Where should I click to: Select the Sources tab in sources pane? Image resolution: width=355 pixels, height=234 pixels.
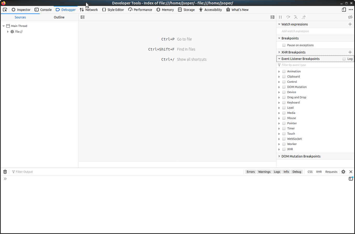coord(20,17)
